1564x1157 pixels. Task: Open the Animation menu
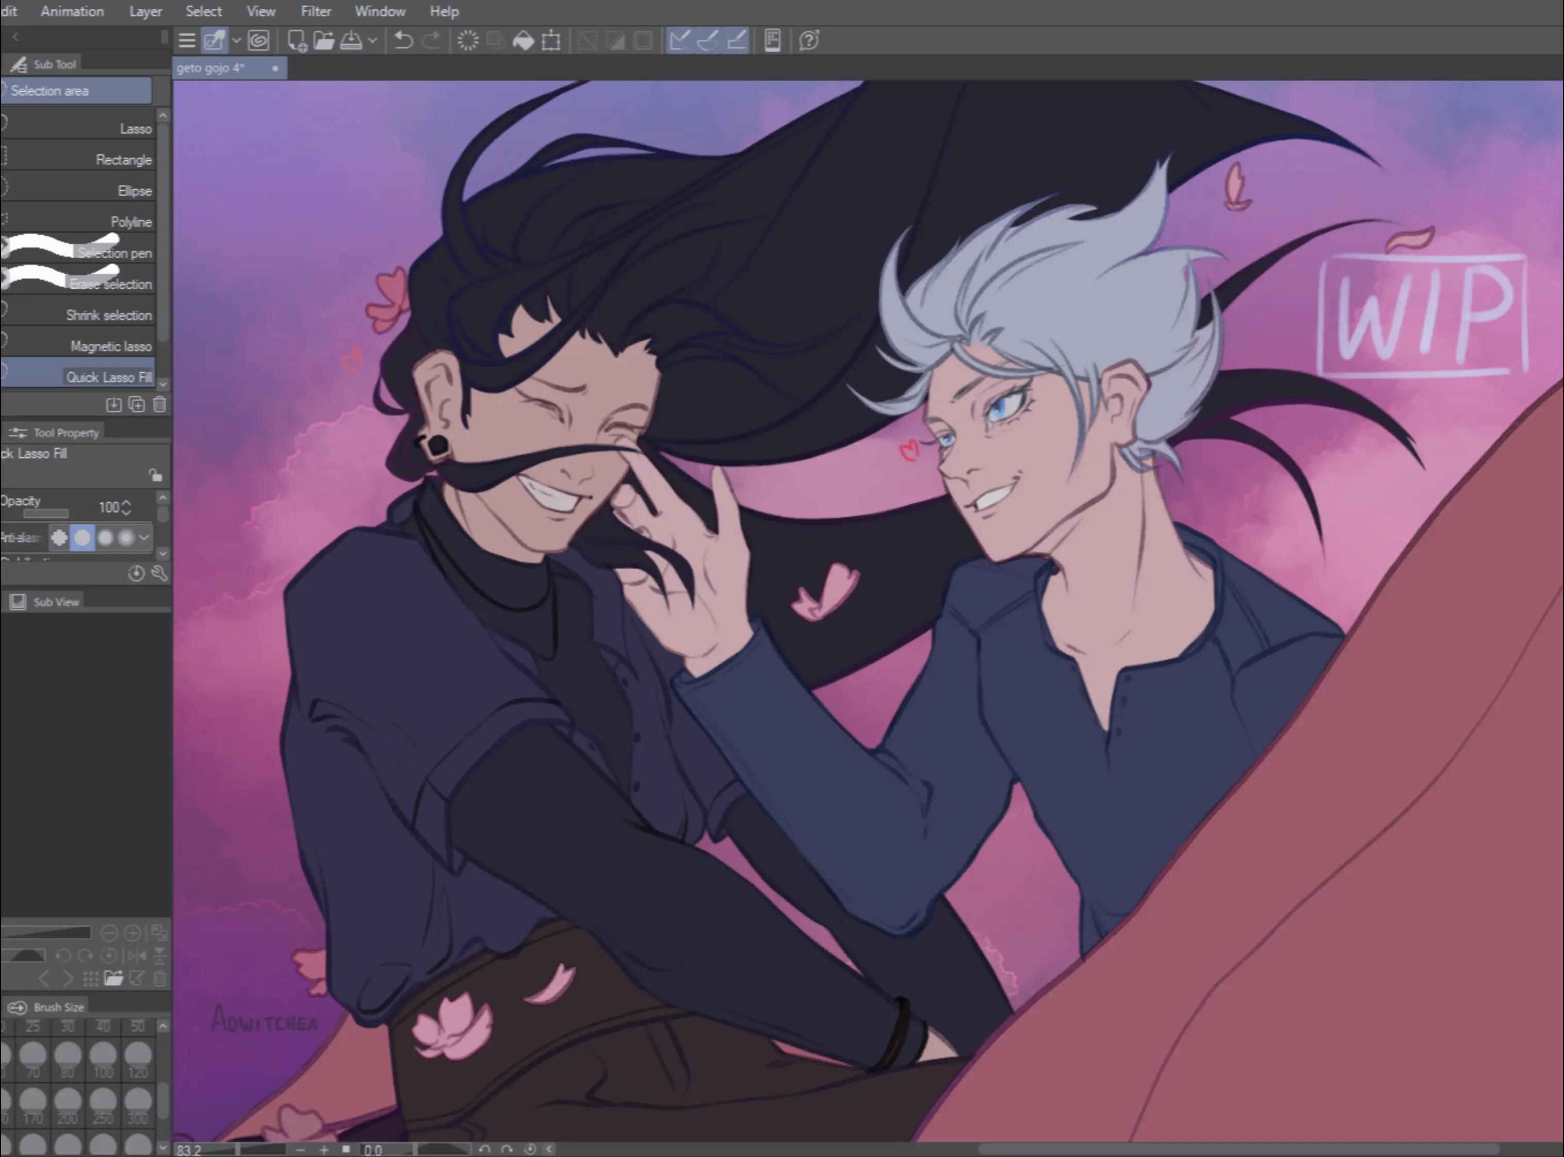(72, 11)
